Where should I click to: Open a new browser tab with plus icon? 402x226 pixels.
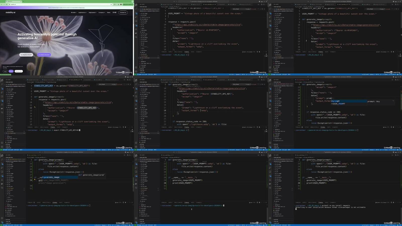23,2
